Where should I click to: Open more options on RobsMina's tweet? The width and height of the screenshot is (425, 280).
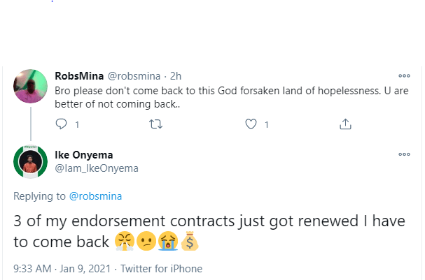pyautogui.click(x=404, y=76)
